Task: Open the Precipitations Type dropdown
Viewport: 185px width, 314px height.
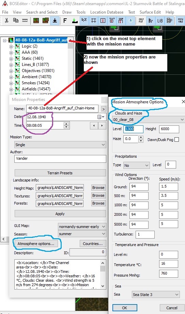Action: pyautogui.click(x=136, y=165)
